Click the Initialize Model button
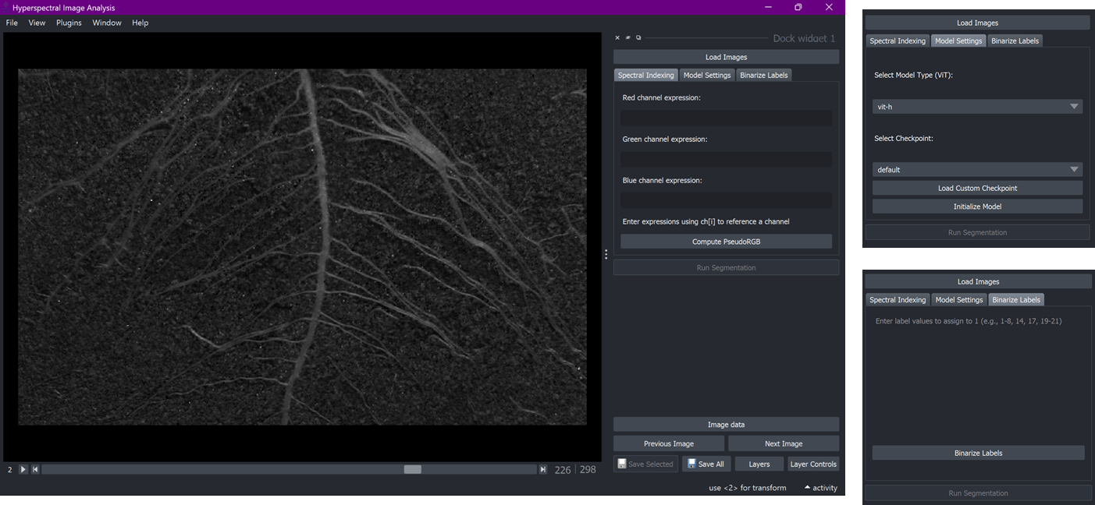The width and height of the screenshot is (1095, 505). pyautogui.click(x=977, y=207)
